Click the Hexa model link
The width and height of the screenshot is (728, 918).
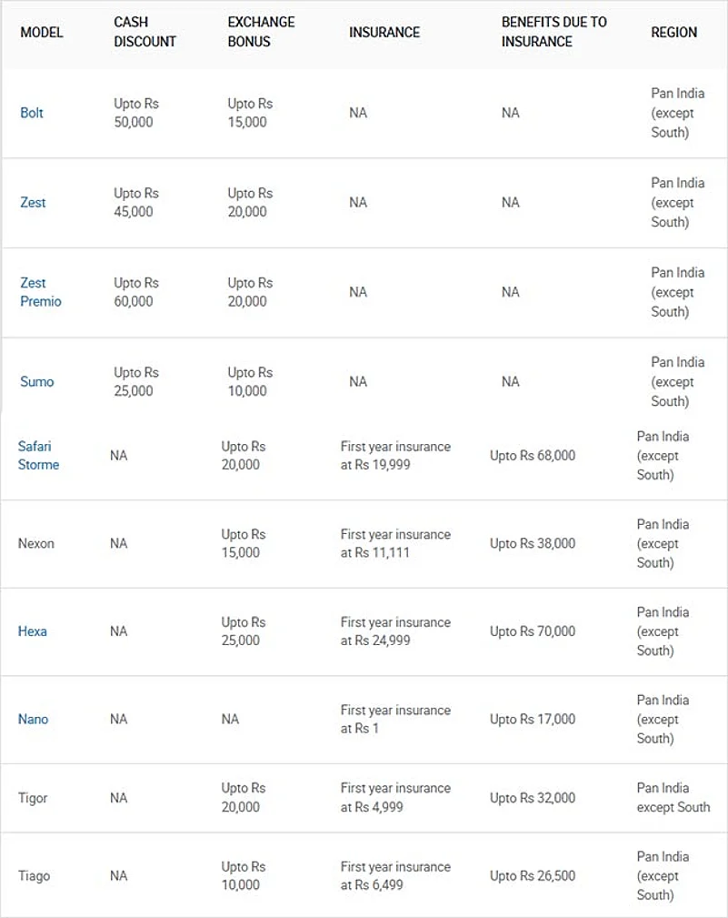pyautogui.click(x=33, y=631)
